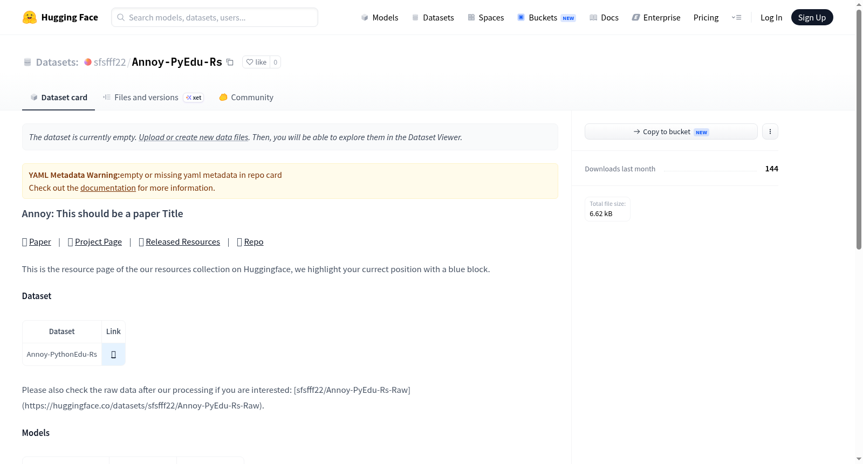Open the Models nav item
Screen dimensions: 863x464
click(x=380, y=17)
